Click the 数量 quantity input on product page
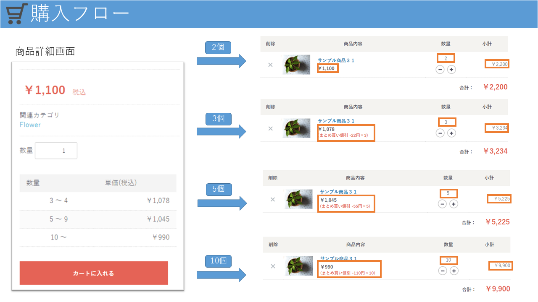The height and width of the screenshot is (302, 538). click(x=56, y=151)
